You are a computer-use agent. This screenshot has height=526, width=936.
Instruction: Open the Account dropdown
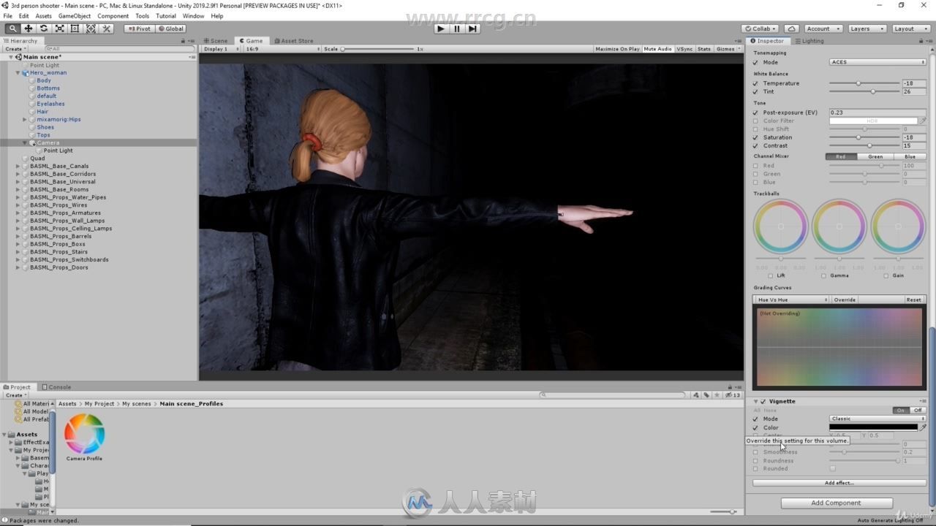[x=823, y=28]
